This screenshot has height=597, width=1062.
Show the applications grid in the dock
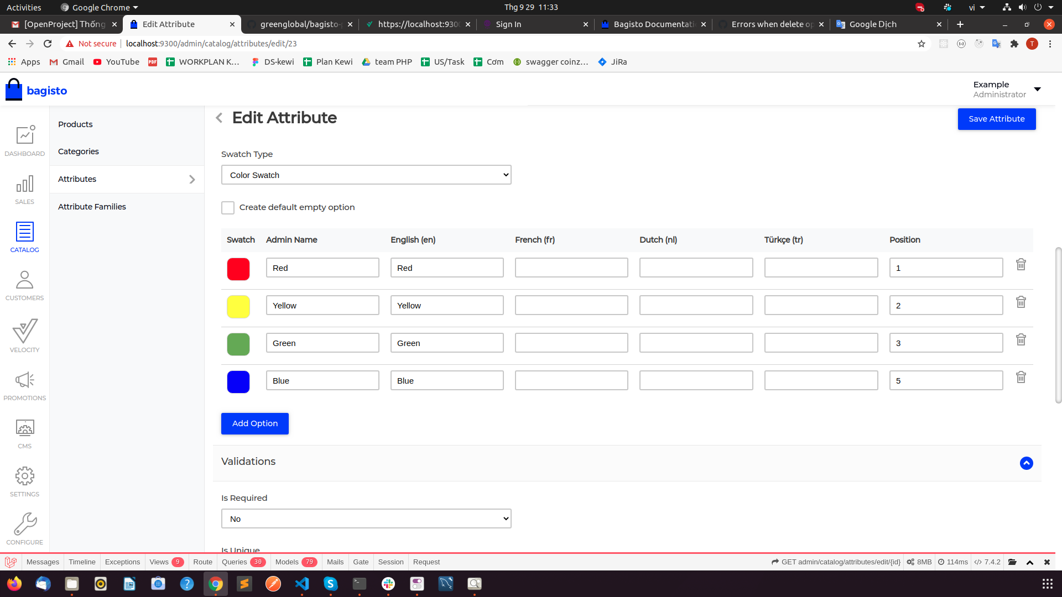coord(1047,584)
